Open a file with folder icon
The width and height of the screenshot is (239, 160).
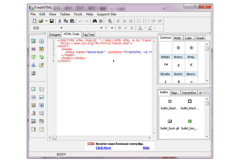[x=41, y=21]
